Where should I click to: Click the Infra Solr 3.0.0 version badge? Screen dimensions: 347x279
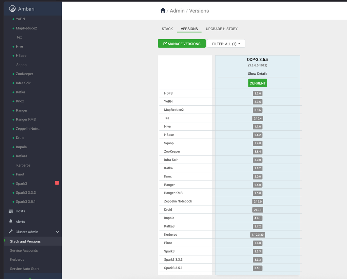(x=258, y=160)
